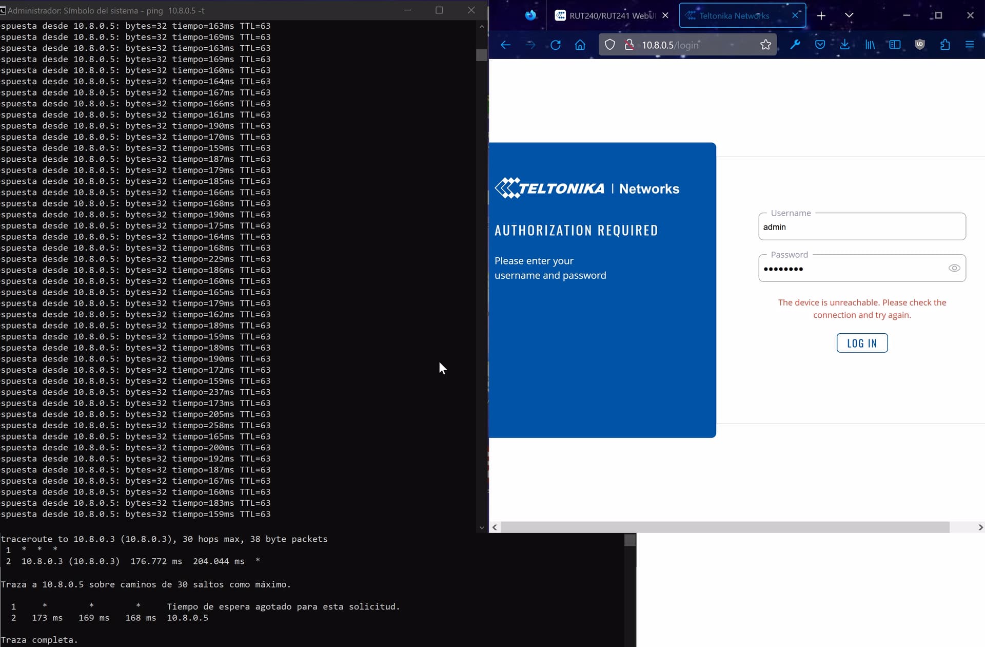Click the browser page horizontal scrollbar thumb
Screen dimensions: 985x647
pos(725,527)
